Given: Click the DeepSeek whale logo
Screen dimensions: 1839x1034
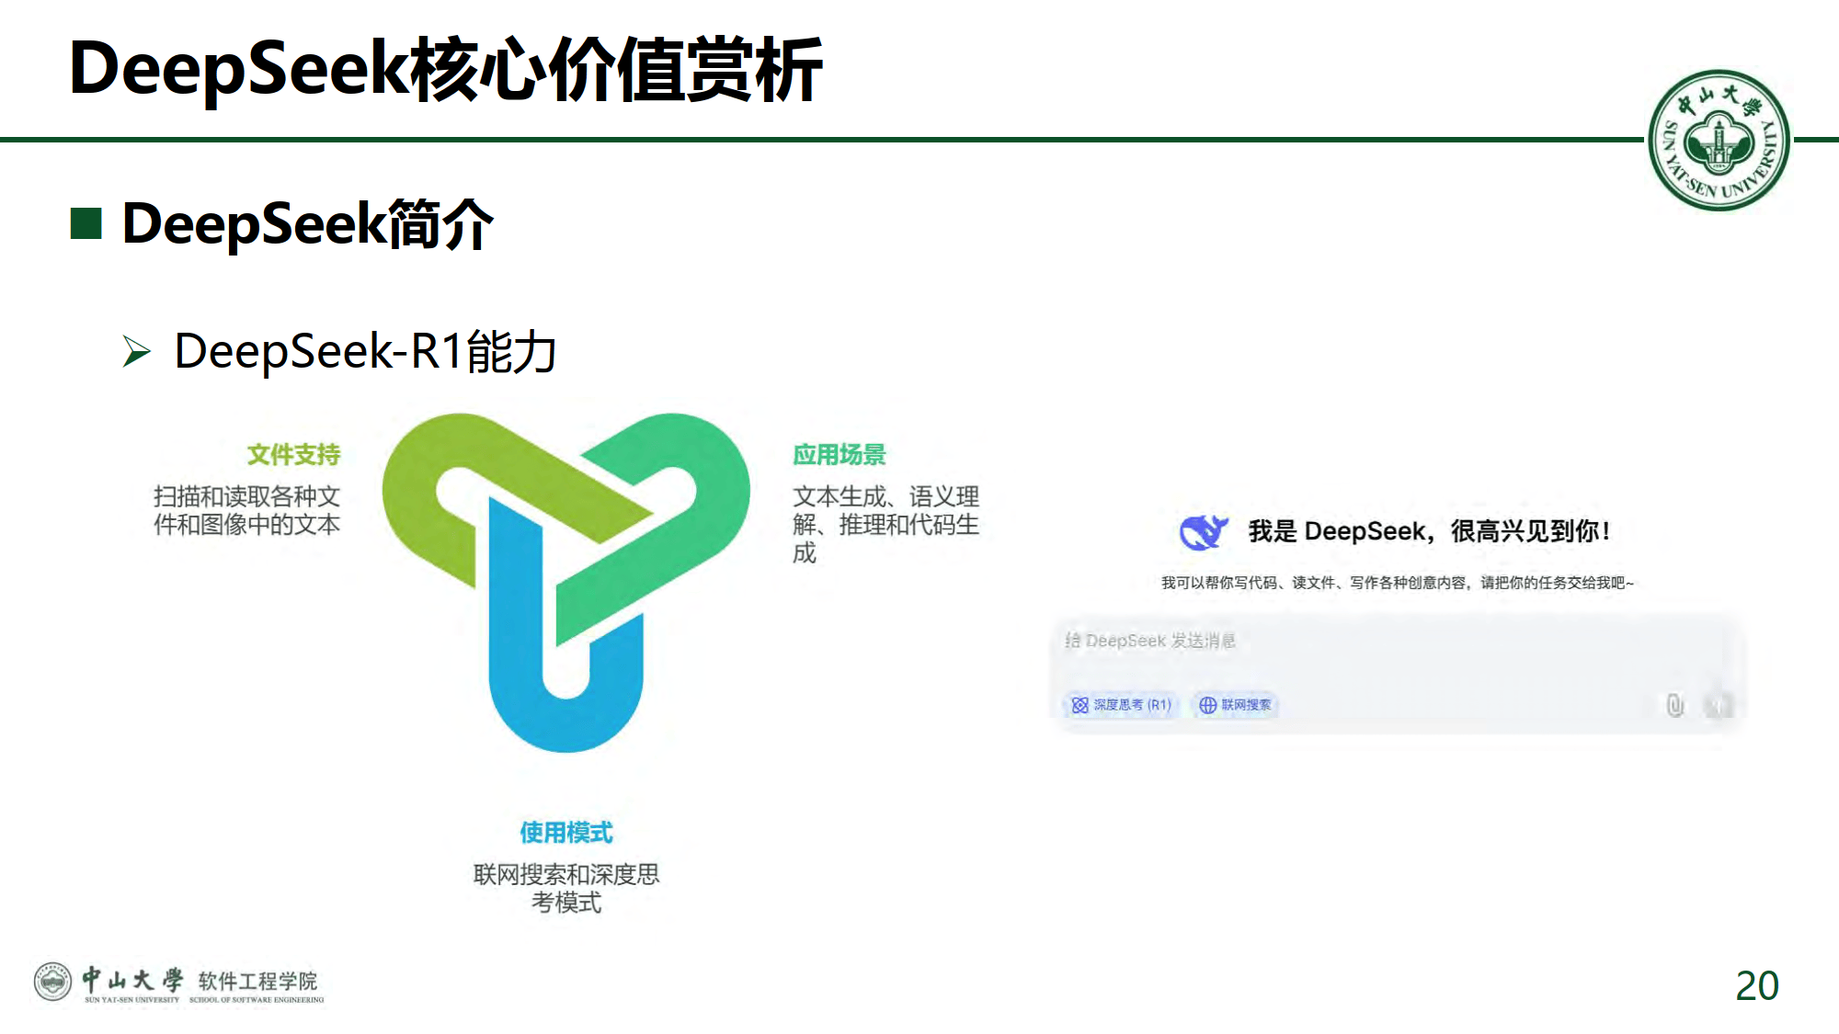Looking at the screenshot, I should click(x=1204, y=531).
